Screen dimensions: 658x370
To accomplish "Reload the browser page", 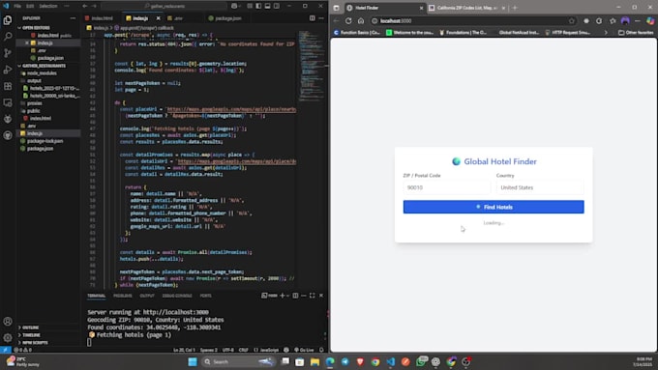I will click(x=348, y=20).
